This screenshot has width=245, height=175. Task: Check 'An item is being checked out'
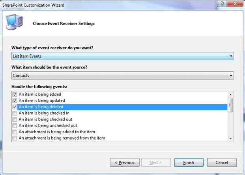click(x=15, y=119)
